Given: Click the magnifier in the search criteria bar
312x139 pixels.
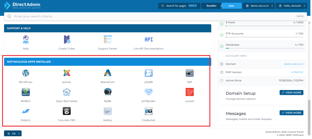Looking at the screenshot, I should (9, 16).
